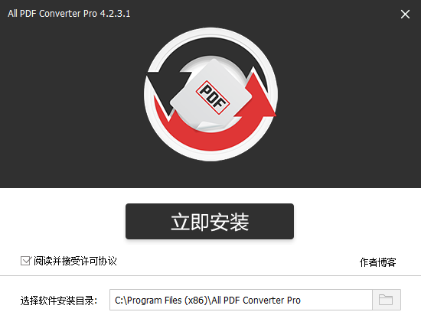Toggle the 阅读并接受许可协议 checkbox
This screenshot has width=421, height=325.
[x=26, y=261]
